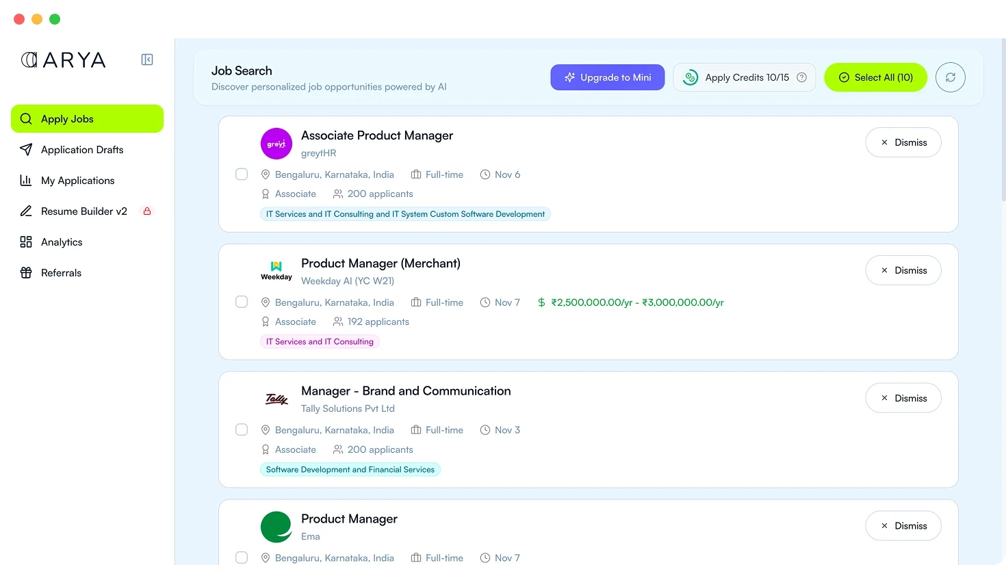The image size is (1006, 565).
Task: Click the greytHR company name
Action: [318, 153]
